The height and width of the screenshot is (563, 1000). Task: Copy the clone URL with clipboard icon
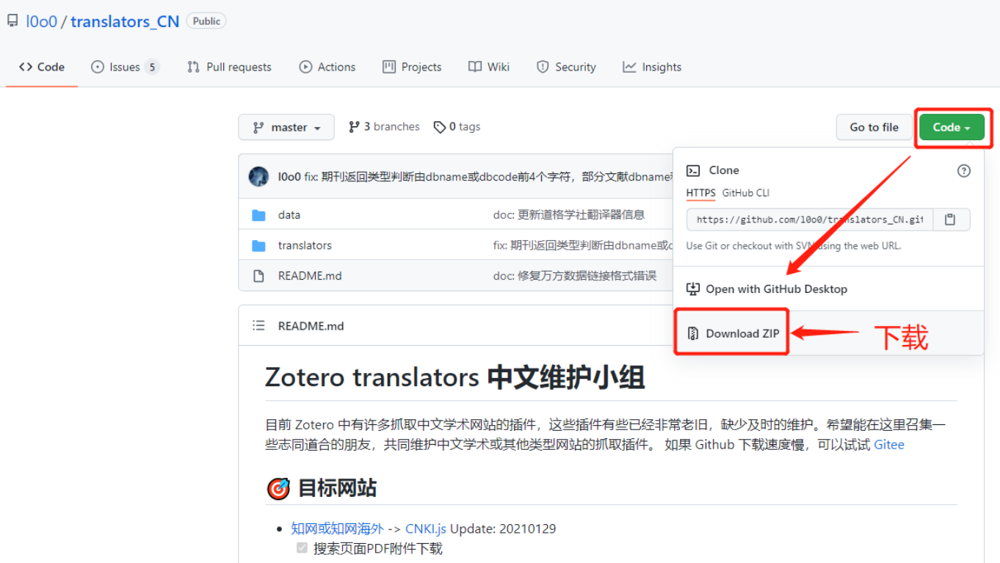point(951,219)
